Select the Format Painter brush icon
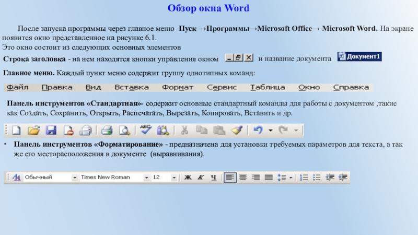 point(237,130)
